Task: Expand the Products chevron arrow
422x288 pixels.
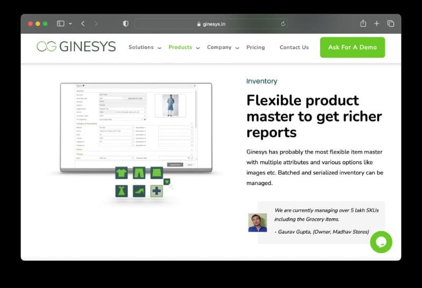Action: pos(198,48)
